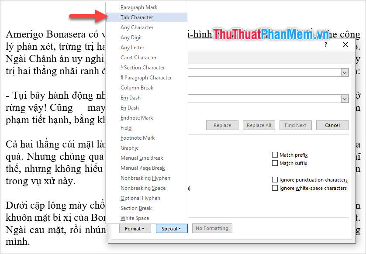The width and height of the screenshot is (366, 254).
Task: Open the Format dropdown menu
Action: [x=135, y=228]
